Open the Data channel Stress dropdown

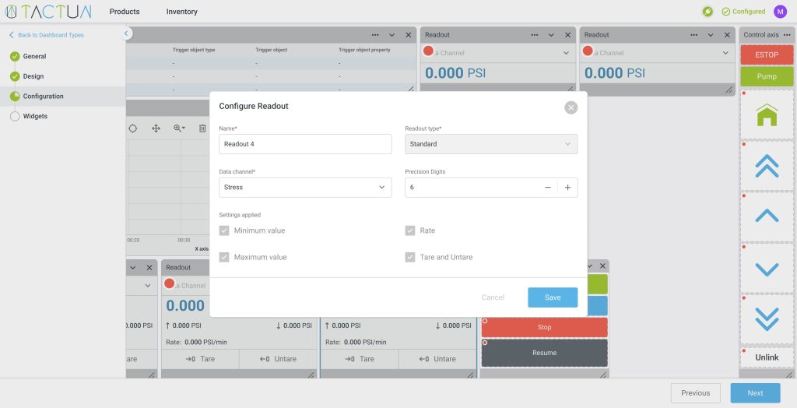click(x=305, y=187)
